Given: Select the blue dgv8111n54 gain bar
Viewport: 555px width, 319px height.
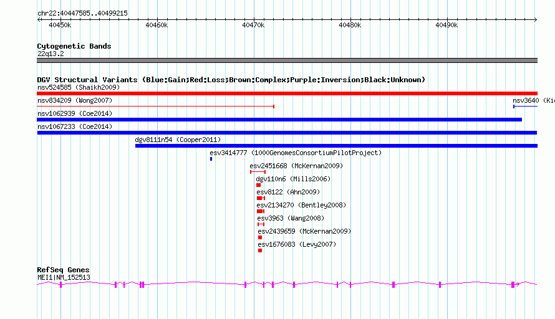Looking at the screenshot, I should pyautogui.click(x=336, y=146).
